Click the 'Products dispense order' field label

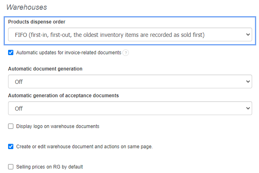point(36,22)
